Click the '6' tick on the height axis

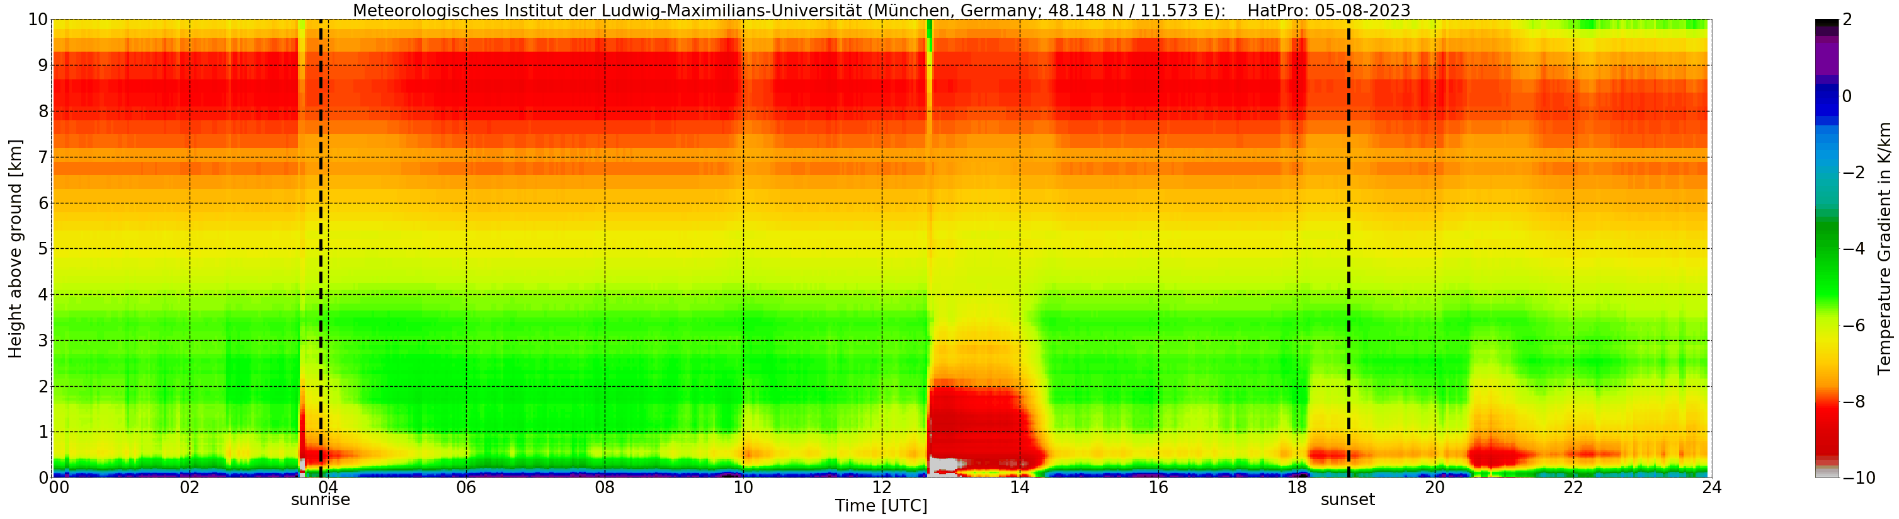point(43,203)
